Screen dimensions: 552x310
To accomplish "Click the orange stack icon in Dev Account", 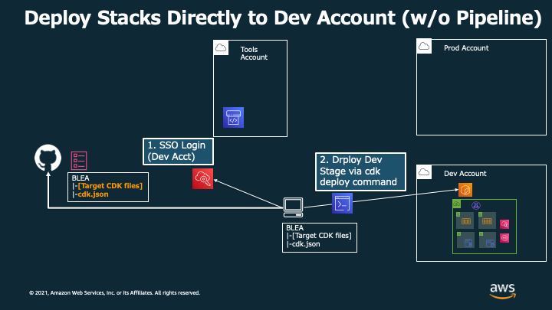I will [x=465, y=190].
